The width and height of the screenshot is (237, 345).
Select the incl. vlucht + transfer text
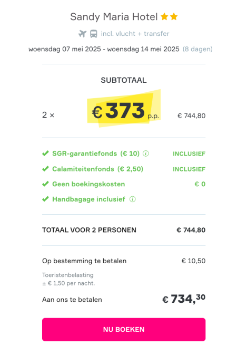tap(135, 34)
